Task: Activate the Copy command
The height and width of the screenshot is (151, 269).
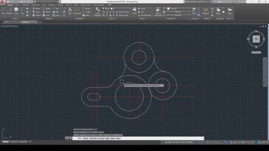Action: (x=36, y=12)
